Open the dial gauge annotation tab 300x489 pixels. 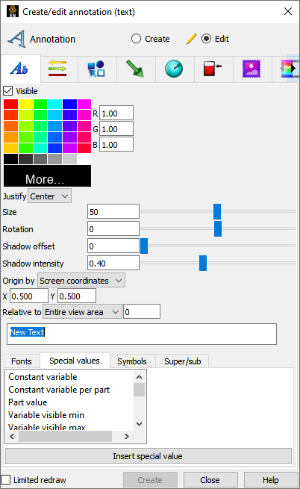tap(174, 69)
